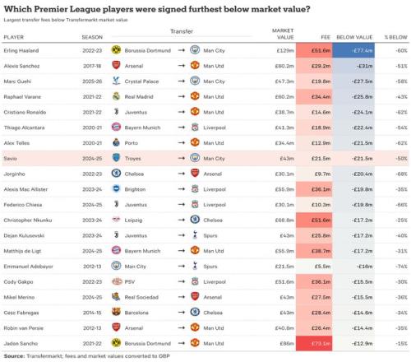This screenshot has height=362, width=411.
Task: Click the Spurs crest in Adebayor row
Action: click(195, 266)
